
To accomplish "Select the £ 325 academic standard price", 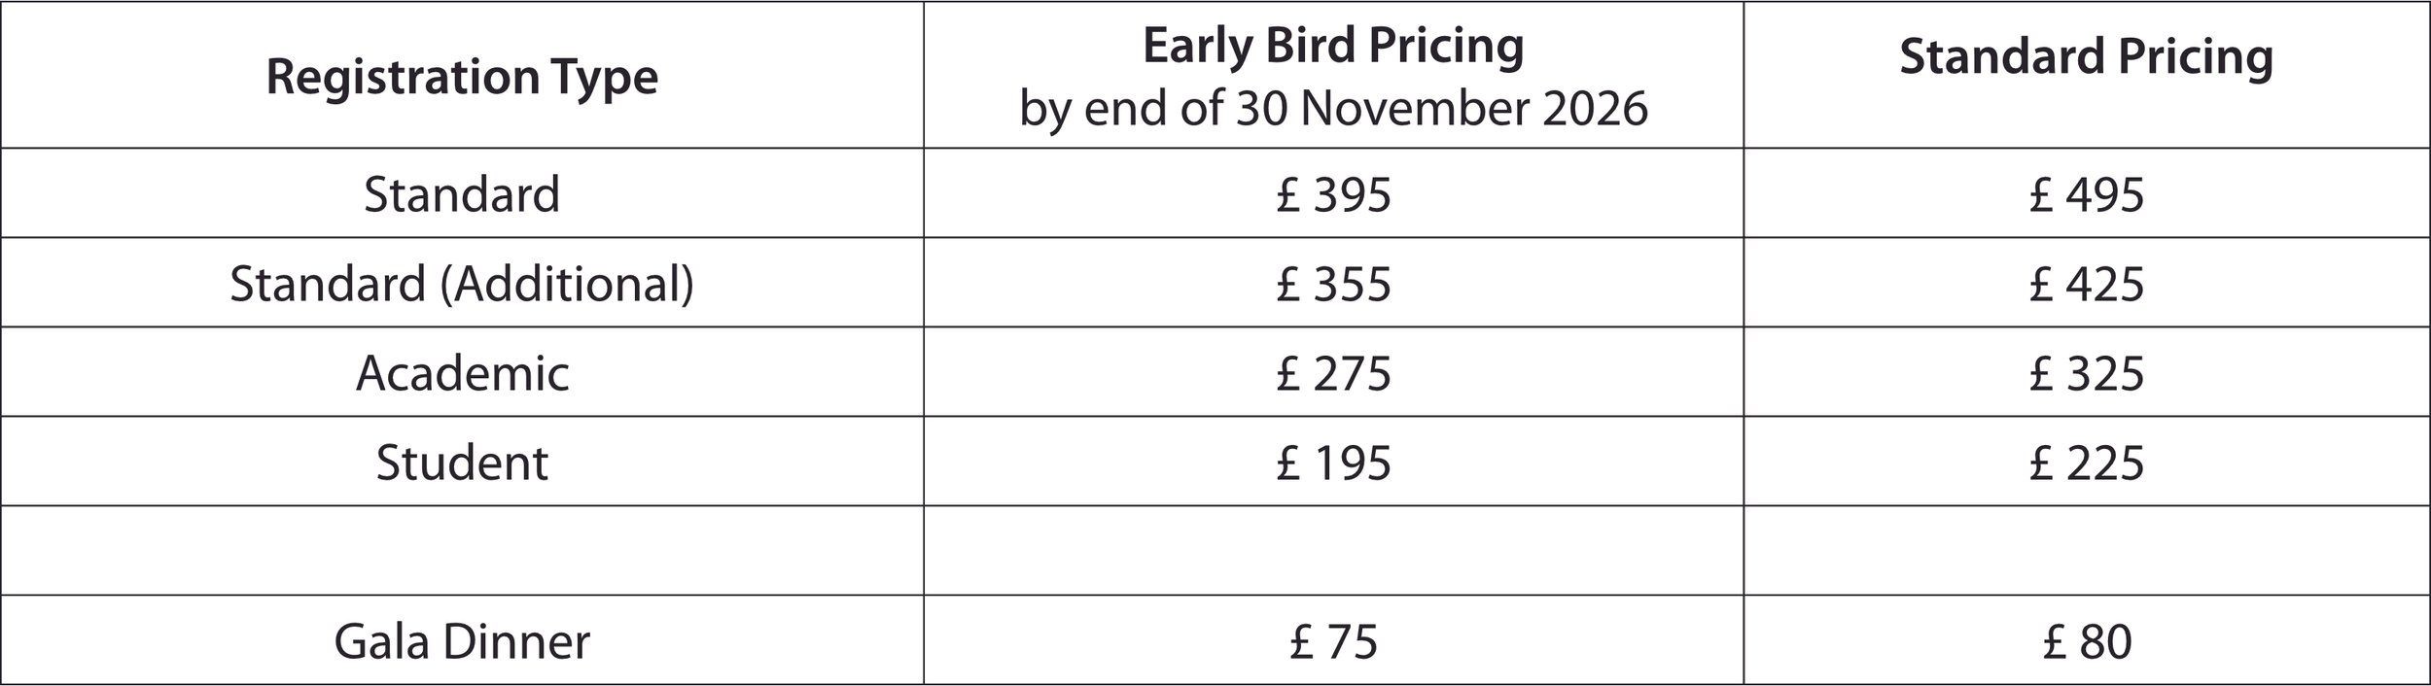I will coord(2087,373).
